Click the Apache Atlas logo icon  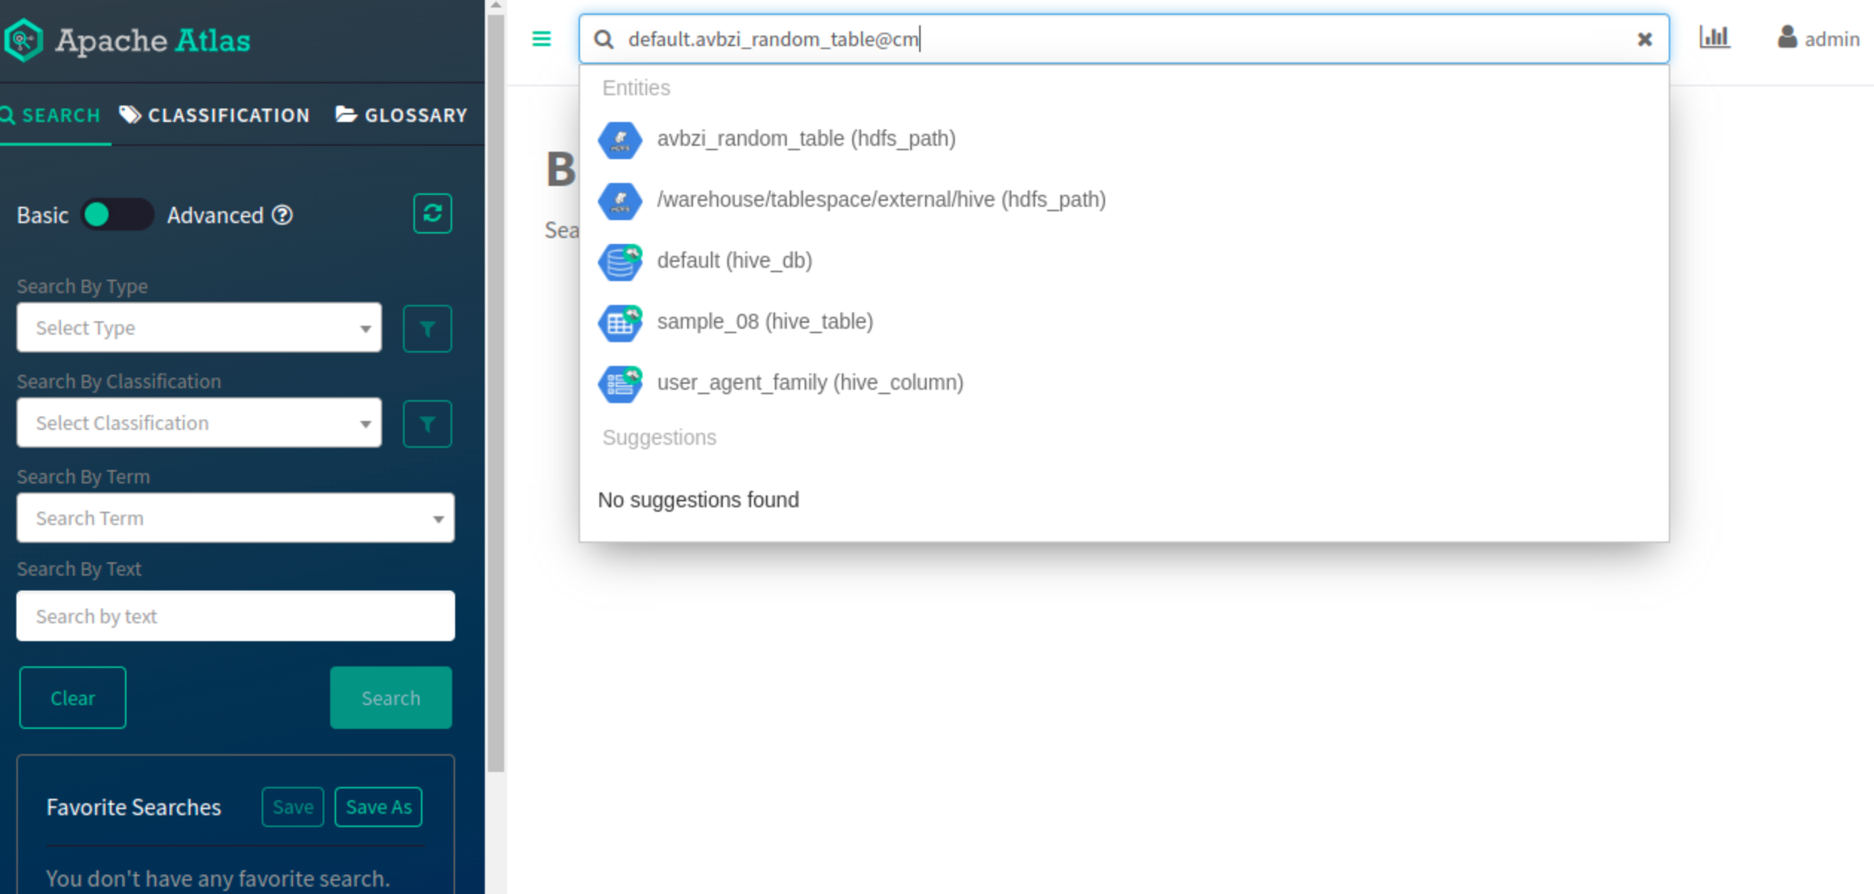click(24, 39)
